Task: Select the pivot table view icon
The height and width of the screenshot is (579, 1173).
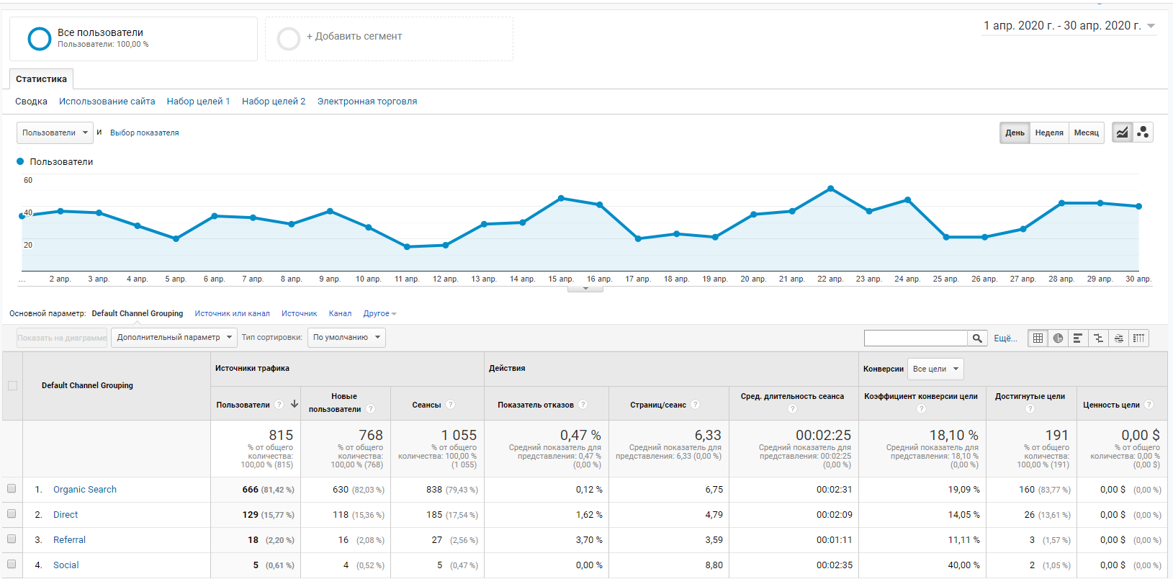Action: tap(1138, 338)
